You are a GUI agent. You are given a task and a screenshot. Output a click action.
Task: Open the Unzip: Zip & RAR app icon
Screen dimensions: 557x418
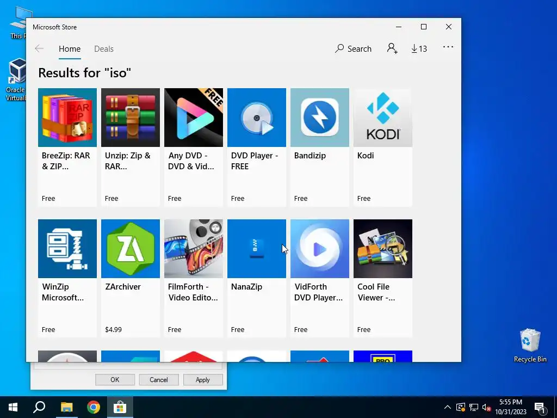point(131,118)
